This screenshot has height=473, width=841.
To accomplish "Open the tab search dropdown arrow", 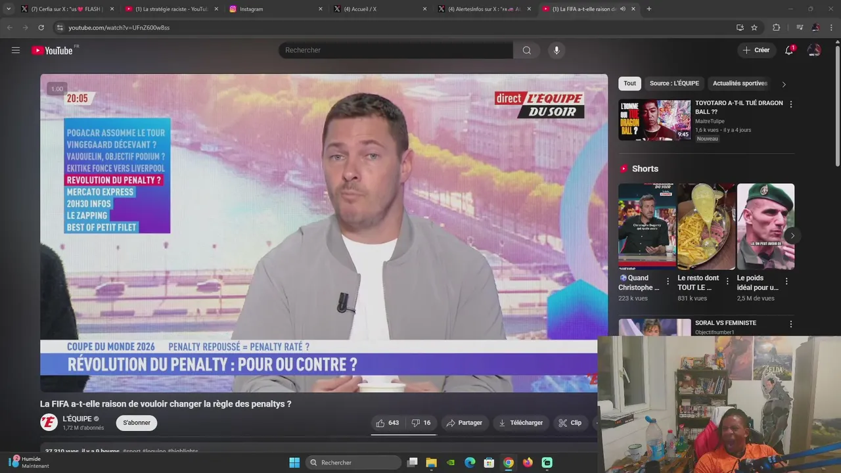I will click(x=8, y=9).
